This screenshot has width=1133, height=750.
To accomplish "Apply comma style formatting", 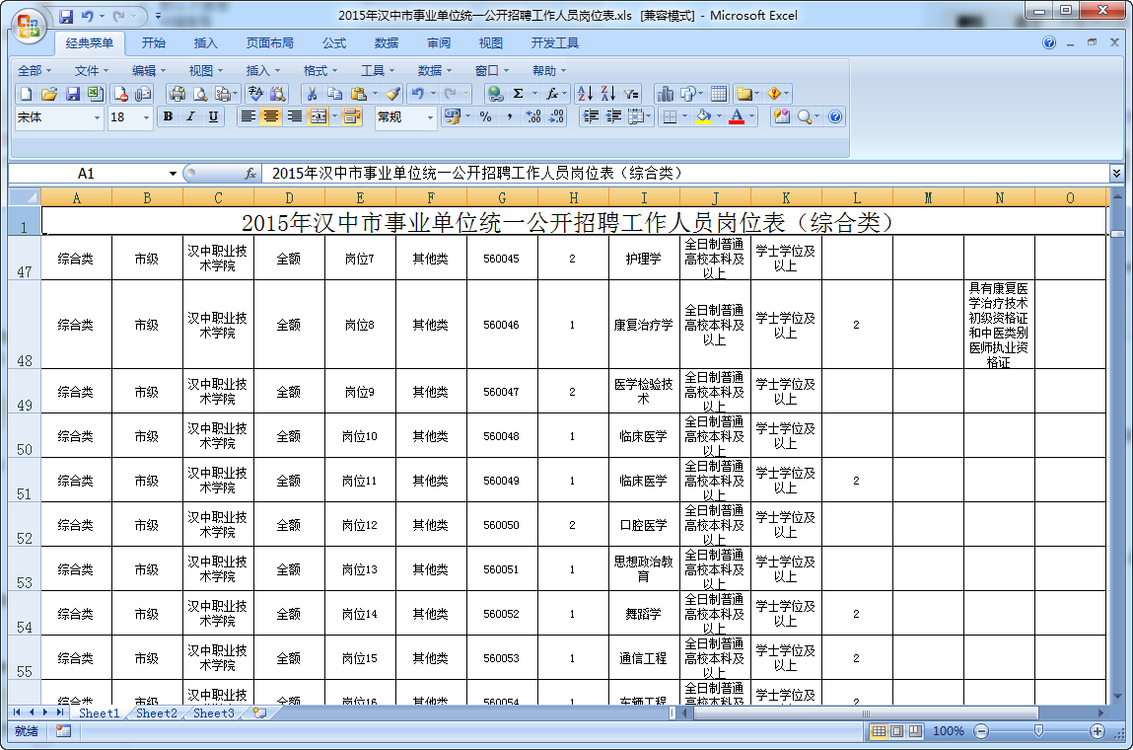I will (510, 116).
